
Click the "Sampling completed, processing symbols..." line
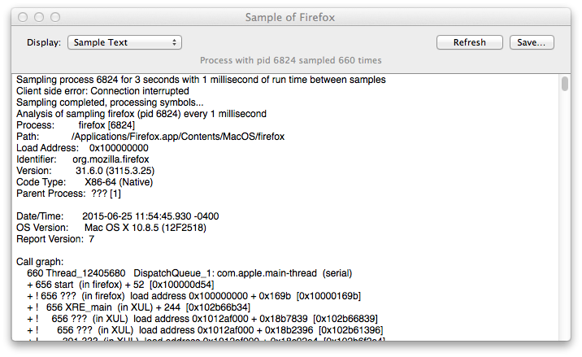[110, 102]
